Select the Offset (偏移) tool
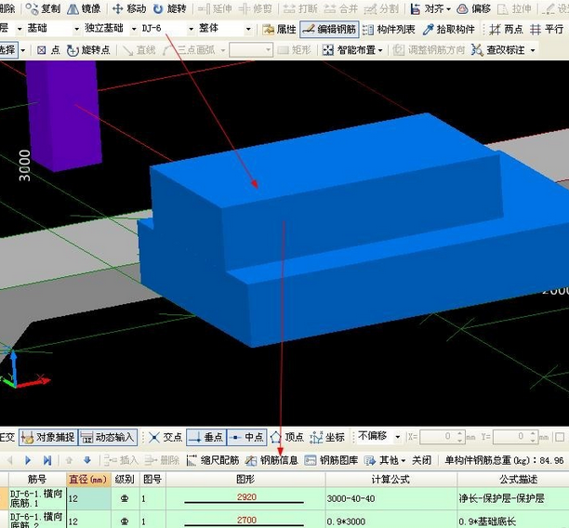The height and width of the screenshot is (528, 569). pyautogui.click(x=474, y=8)
